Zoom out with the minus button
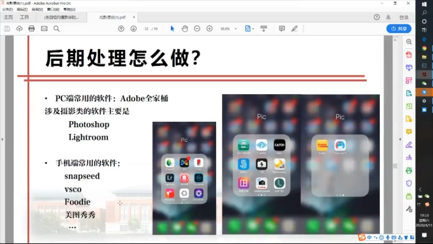This screenshot has height=244, width=433. pos(197,29)
